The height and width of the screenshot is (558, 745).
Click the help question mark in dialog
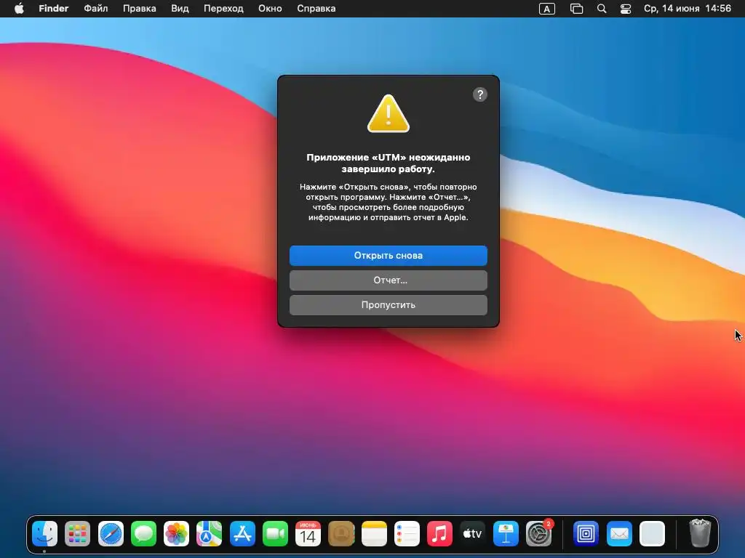point(480,94)
